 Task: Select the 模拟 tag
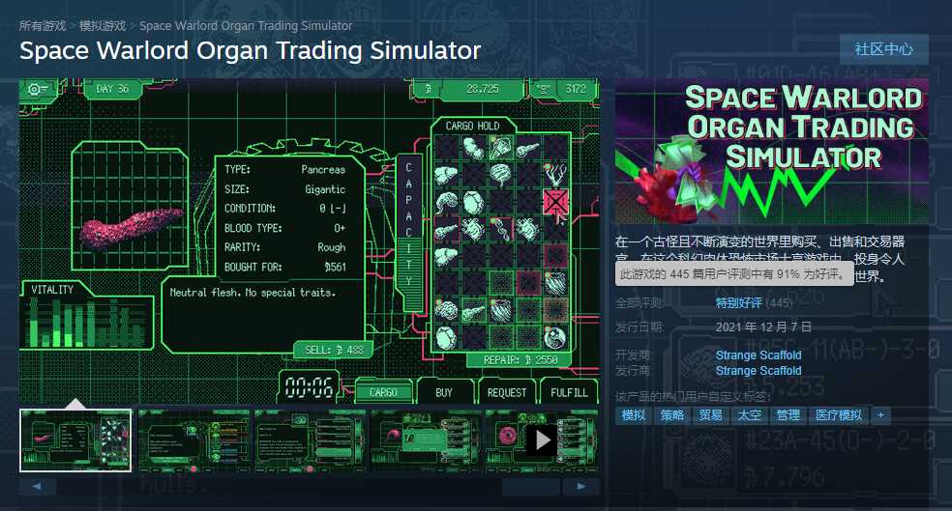point(634,415)
